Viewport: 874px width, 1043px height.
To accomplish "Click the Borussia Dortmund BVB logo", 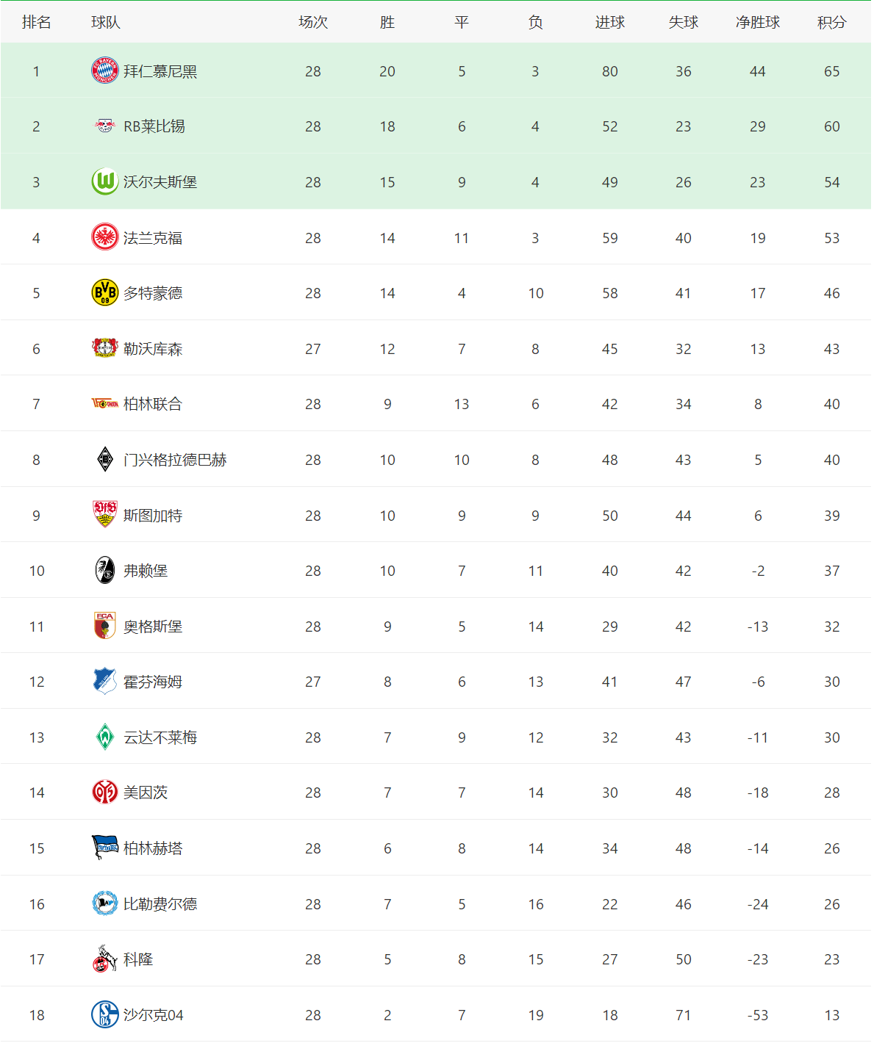I will (x=104, y=292).
